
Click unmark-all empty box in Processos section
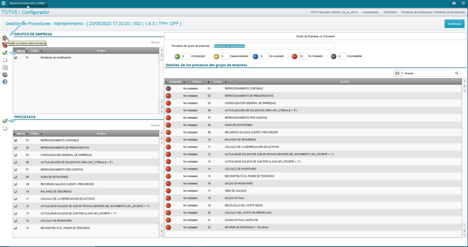5,128
